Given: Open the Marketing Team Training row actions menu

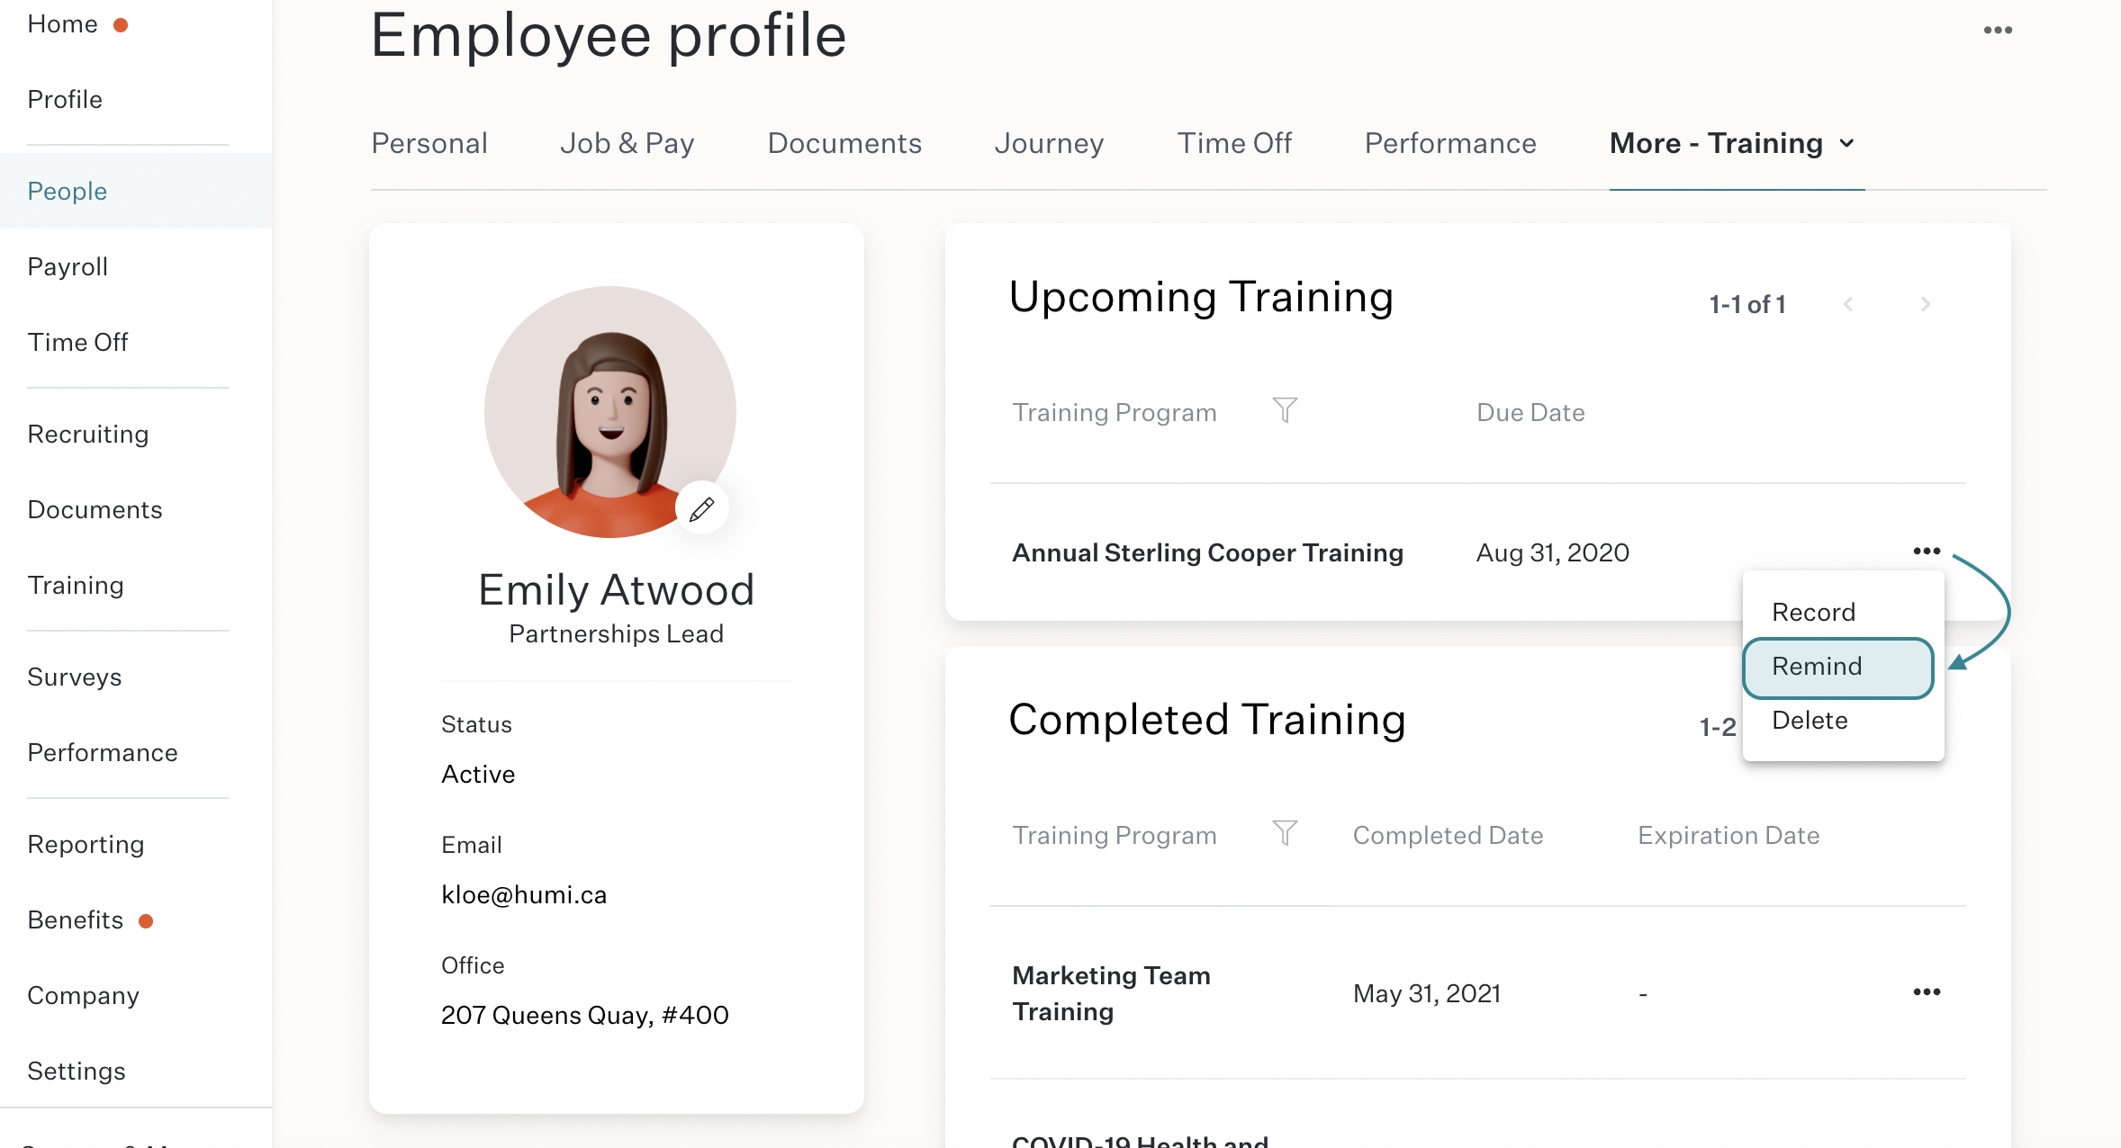Looking at the screenshot, I should (x=1927, y=991).
